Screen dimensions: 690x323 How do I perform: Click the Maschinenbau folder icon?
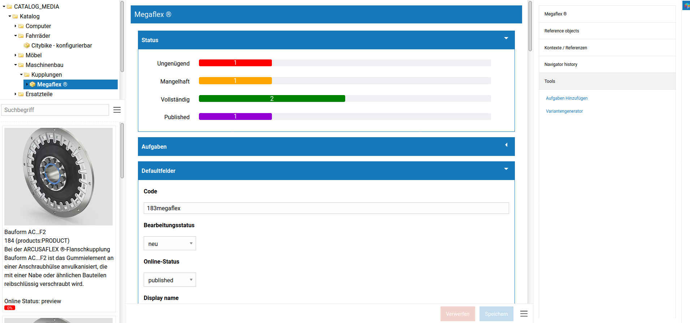(x=21, y=65)
